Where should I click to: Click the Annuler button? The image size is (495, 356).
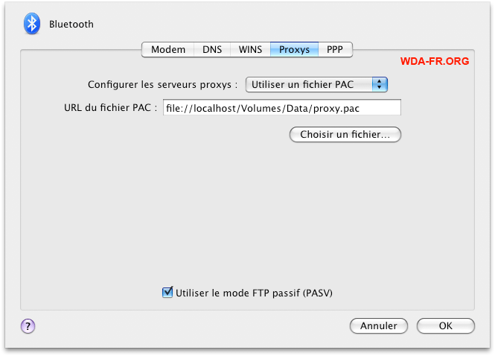tap(378, 325)
